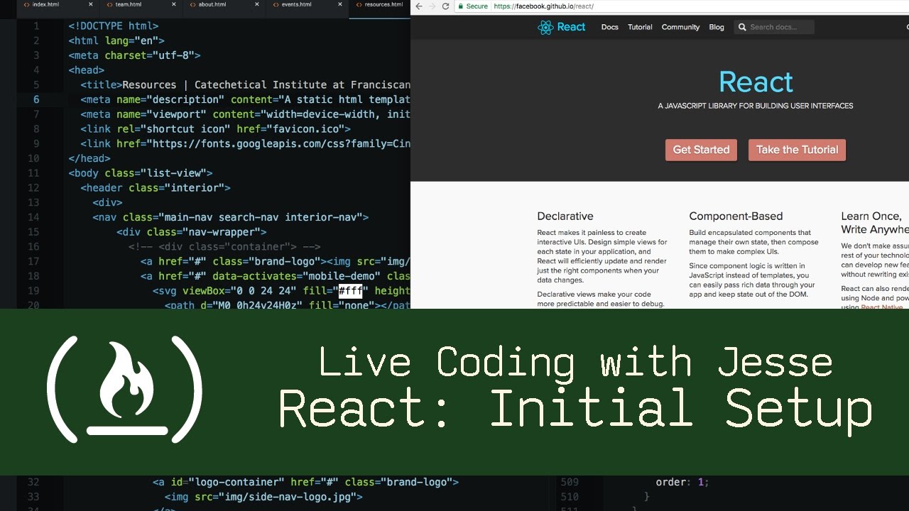Click the React atom logo
Viewport: 909px width, 511px height.
545,28
